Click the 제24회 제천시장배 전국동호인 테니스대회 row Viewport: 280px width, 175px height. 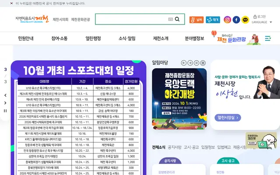(78, 94)
